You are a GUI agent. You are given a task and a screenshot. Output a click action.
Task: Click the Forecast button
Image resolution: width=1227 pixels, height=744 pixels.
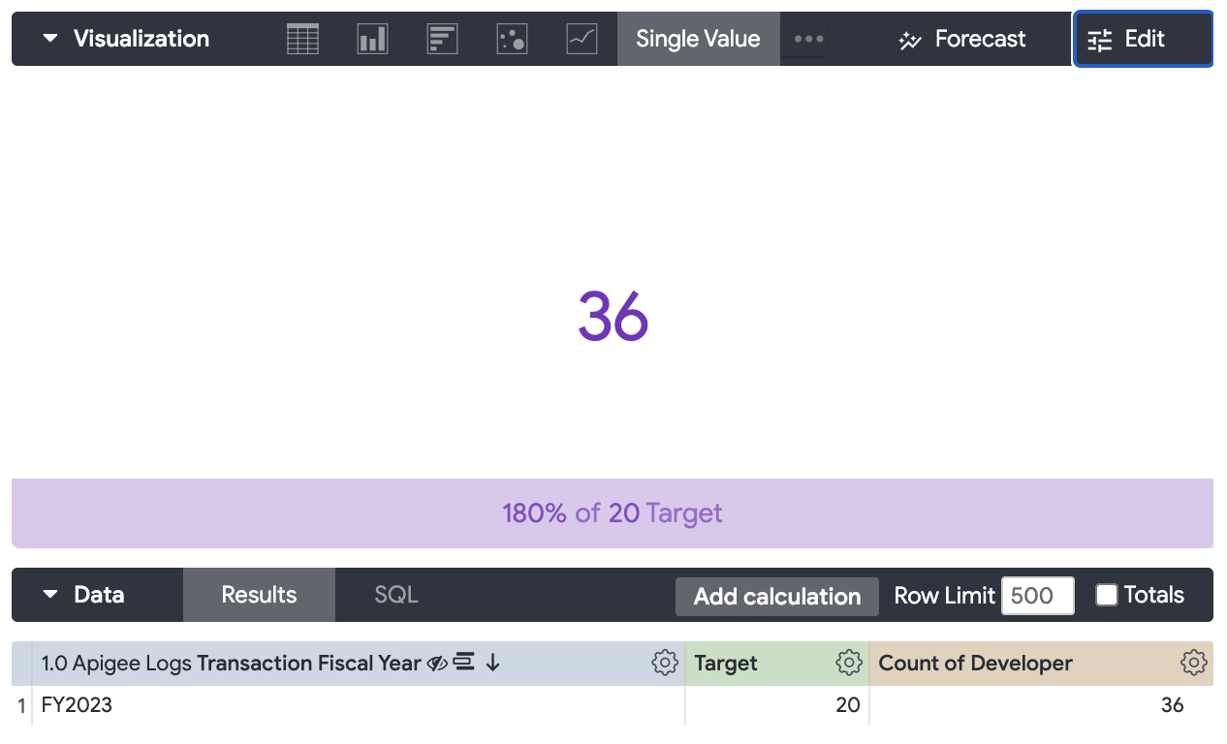pos(960,39)
